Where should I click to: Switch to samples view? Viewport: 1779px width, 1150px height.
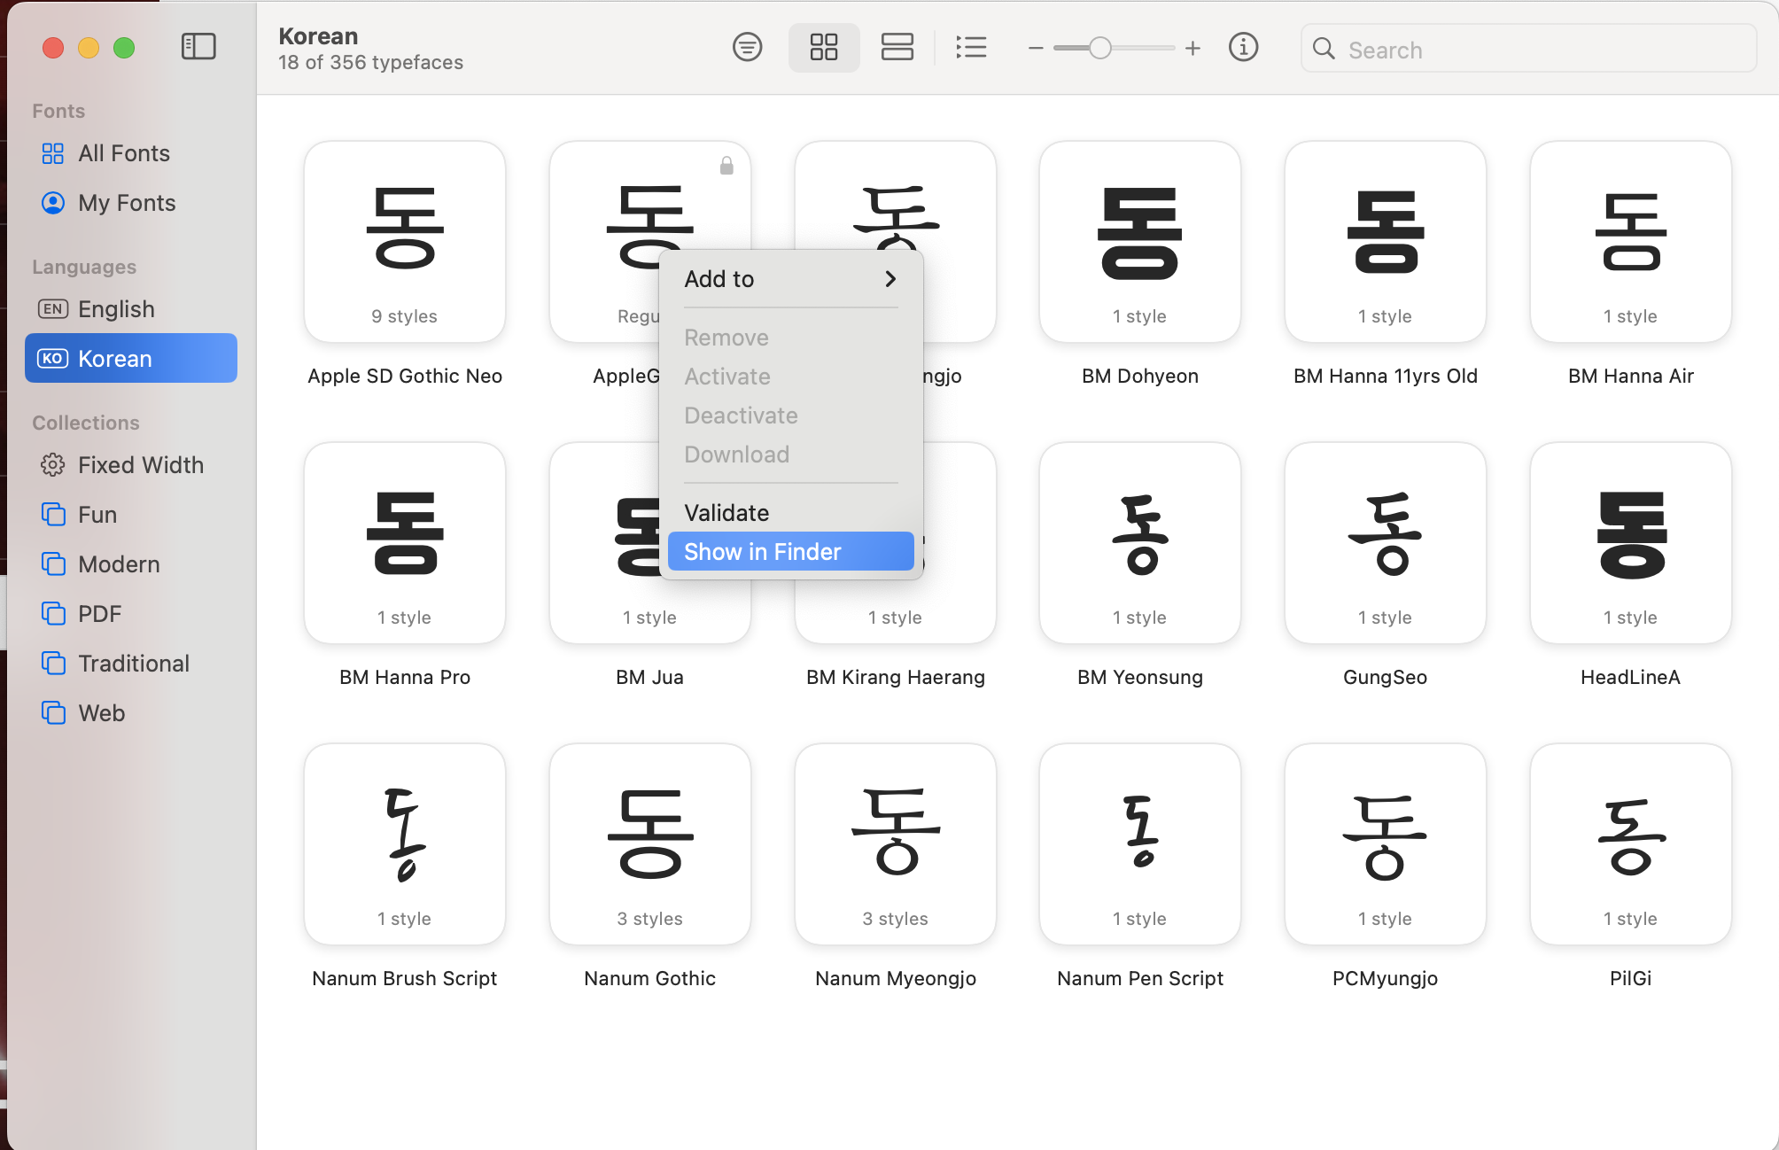click(x=897, y=47)
